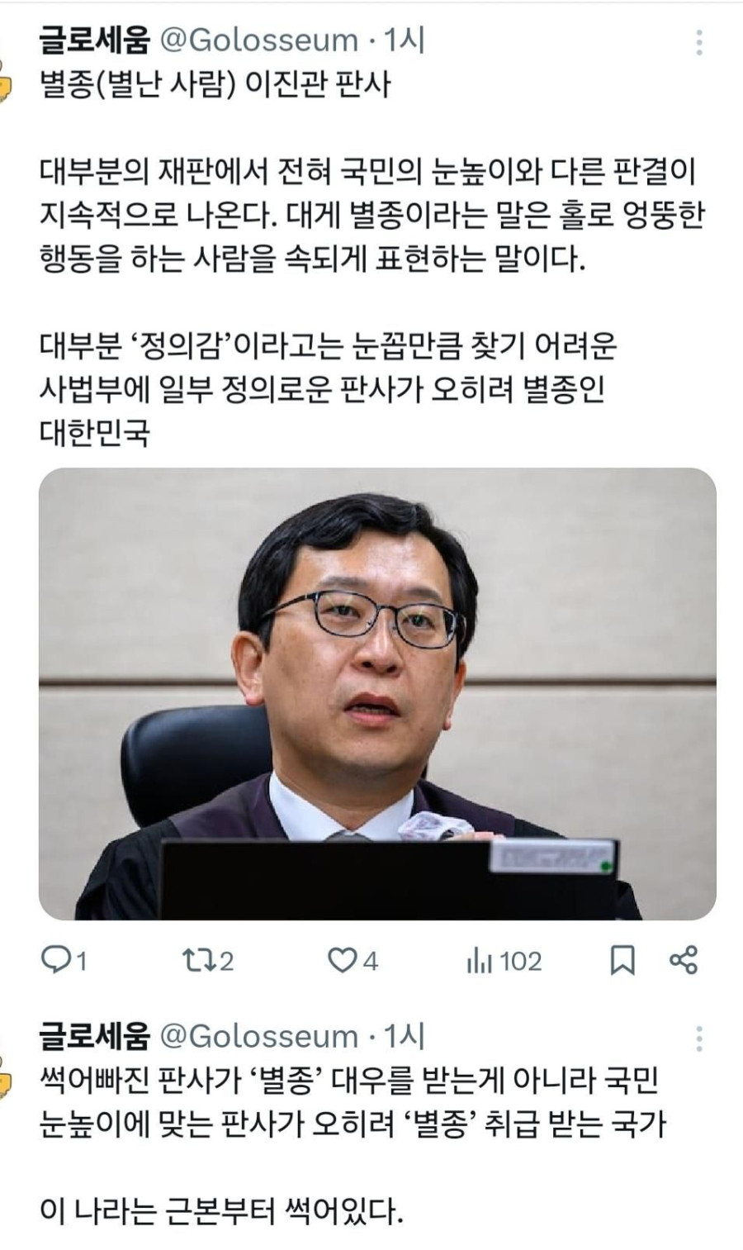This screenshot has height=1250, width=743.
Task: Click the 글로세움 name on second tweet
Action: click(x=95, y=1035)
